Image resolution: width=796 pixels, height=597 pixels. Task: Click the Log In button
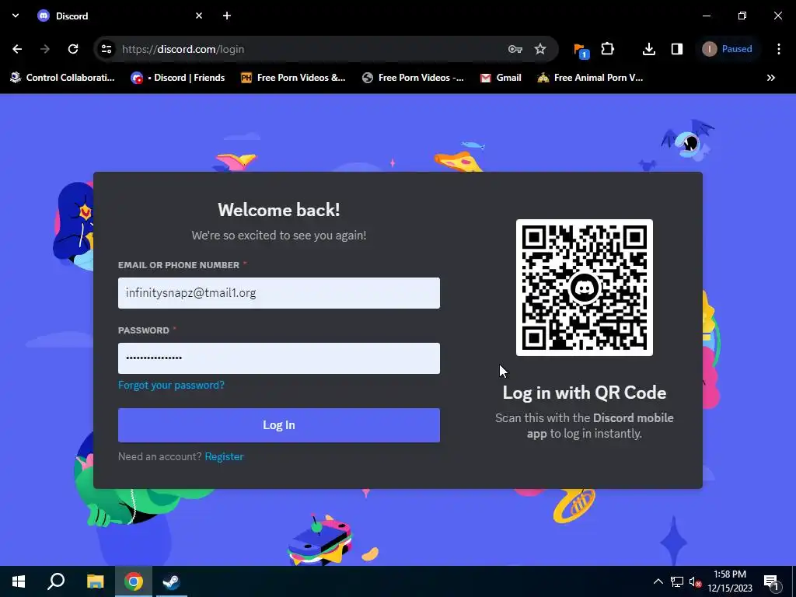click(279, 425)
